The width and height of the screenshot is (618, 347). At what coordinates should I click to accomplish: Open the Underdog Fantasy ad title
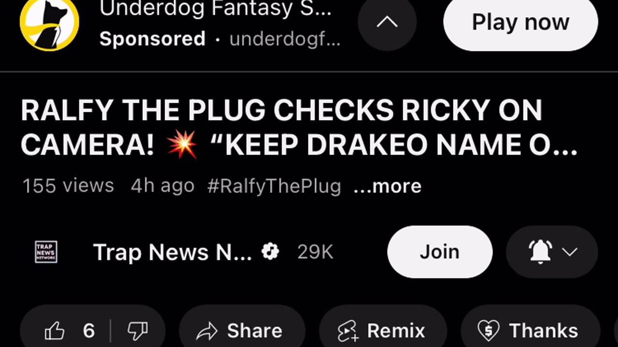tap(215, 9)
